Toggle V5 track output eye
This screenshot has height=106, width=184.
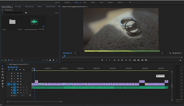[21, 73]
